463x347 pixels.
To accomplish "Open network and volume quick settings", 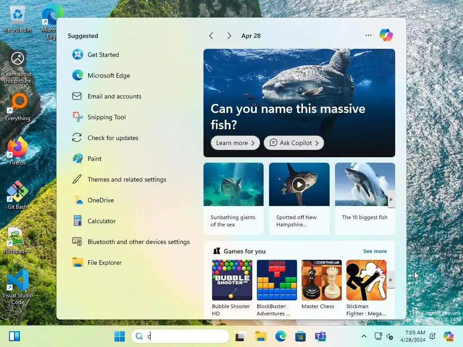I will pos(384,336).
